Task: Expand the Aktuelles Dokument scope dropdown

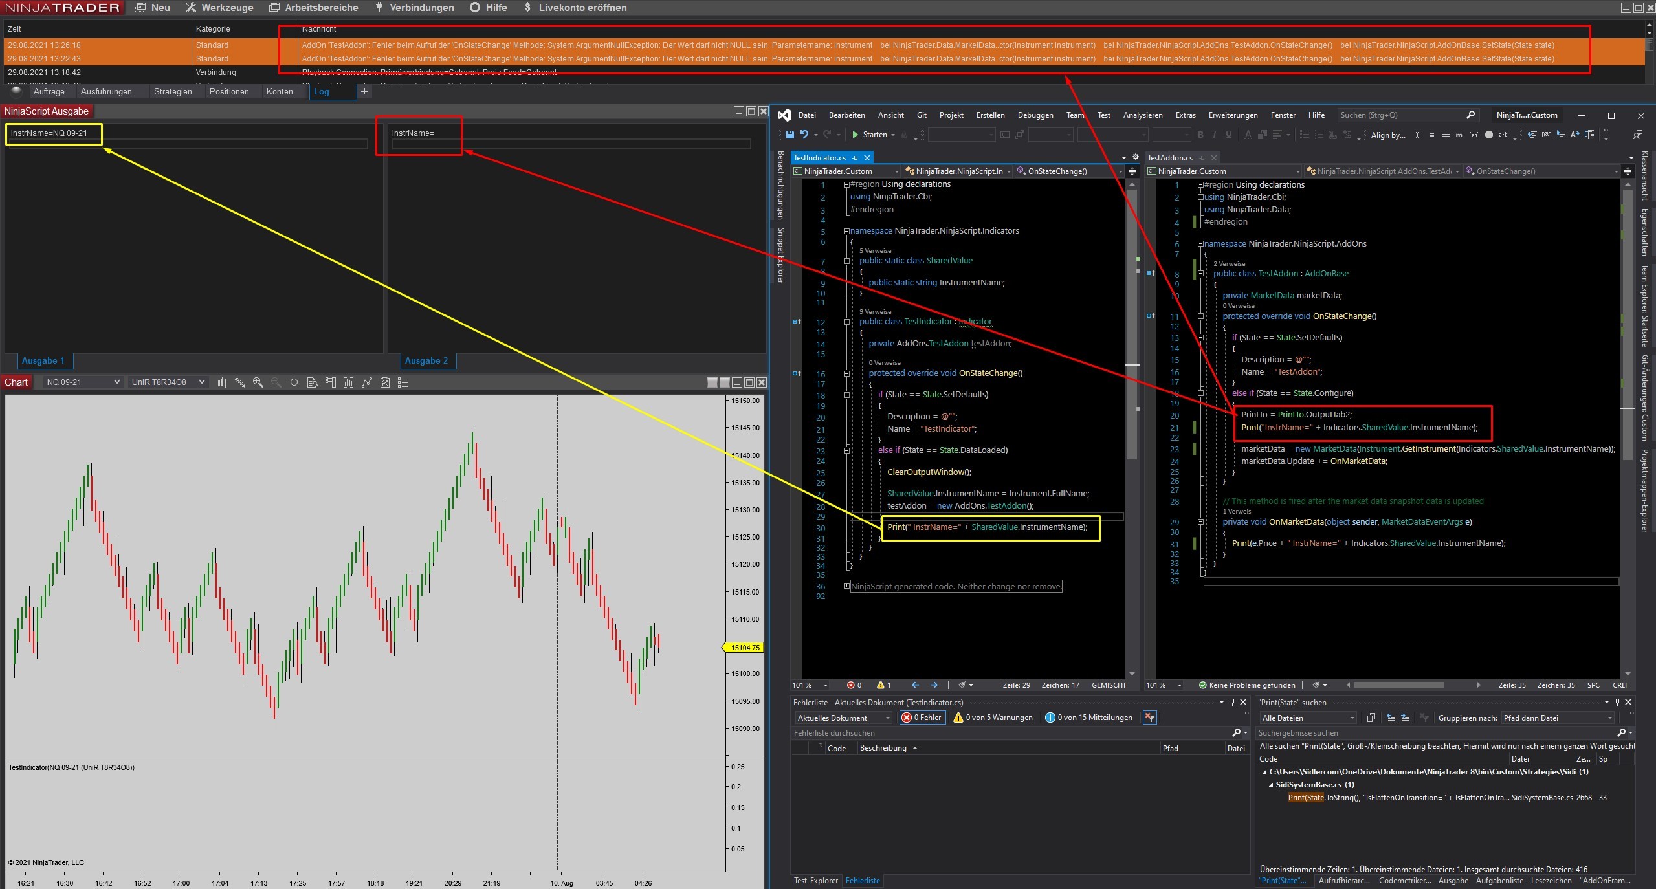Action: (x=844, y=718)
